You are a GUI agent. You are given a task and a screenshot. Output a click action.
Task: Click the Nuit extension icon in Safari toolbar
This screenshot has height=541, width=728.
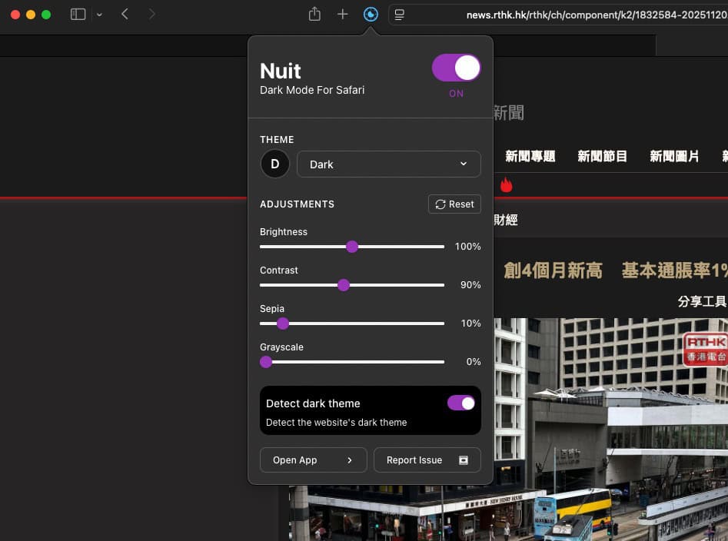(x=371, y=13)
